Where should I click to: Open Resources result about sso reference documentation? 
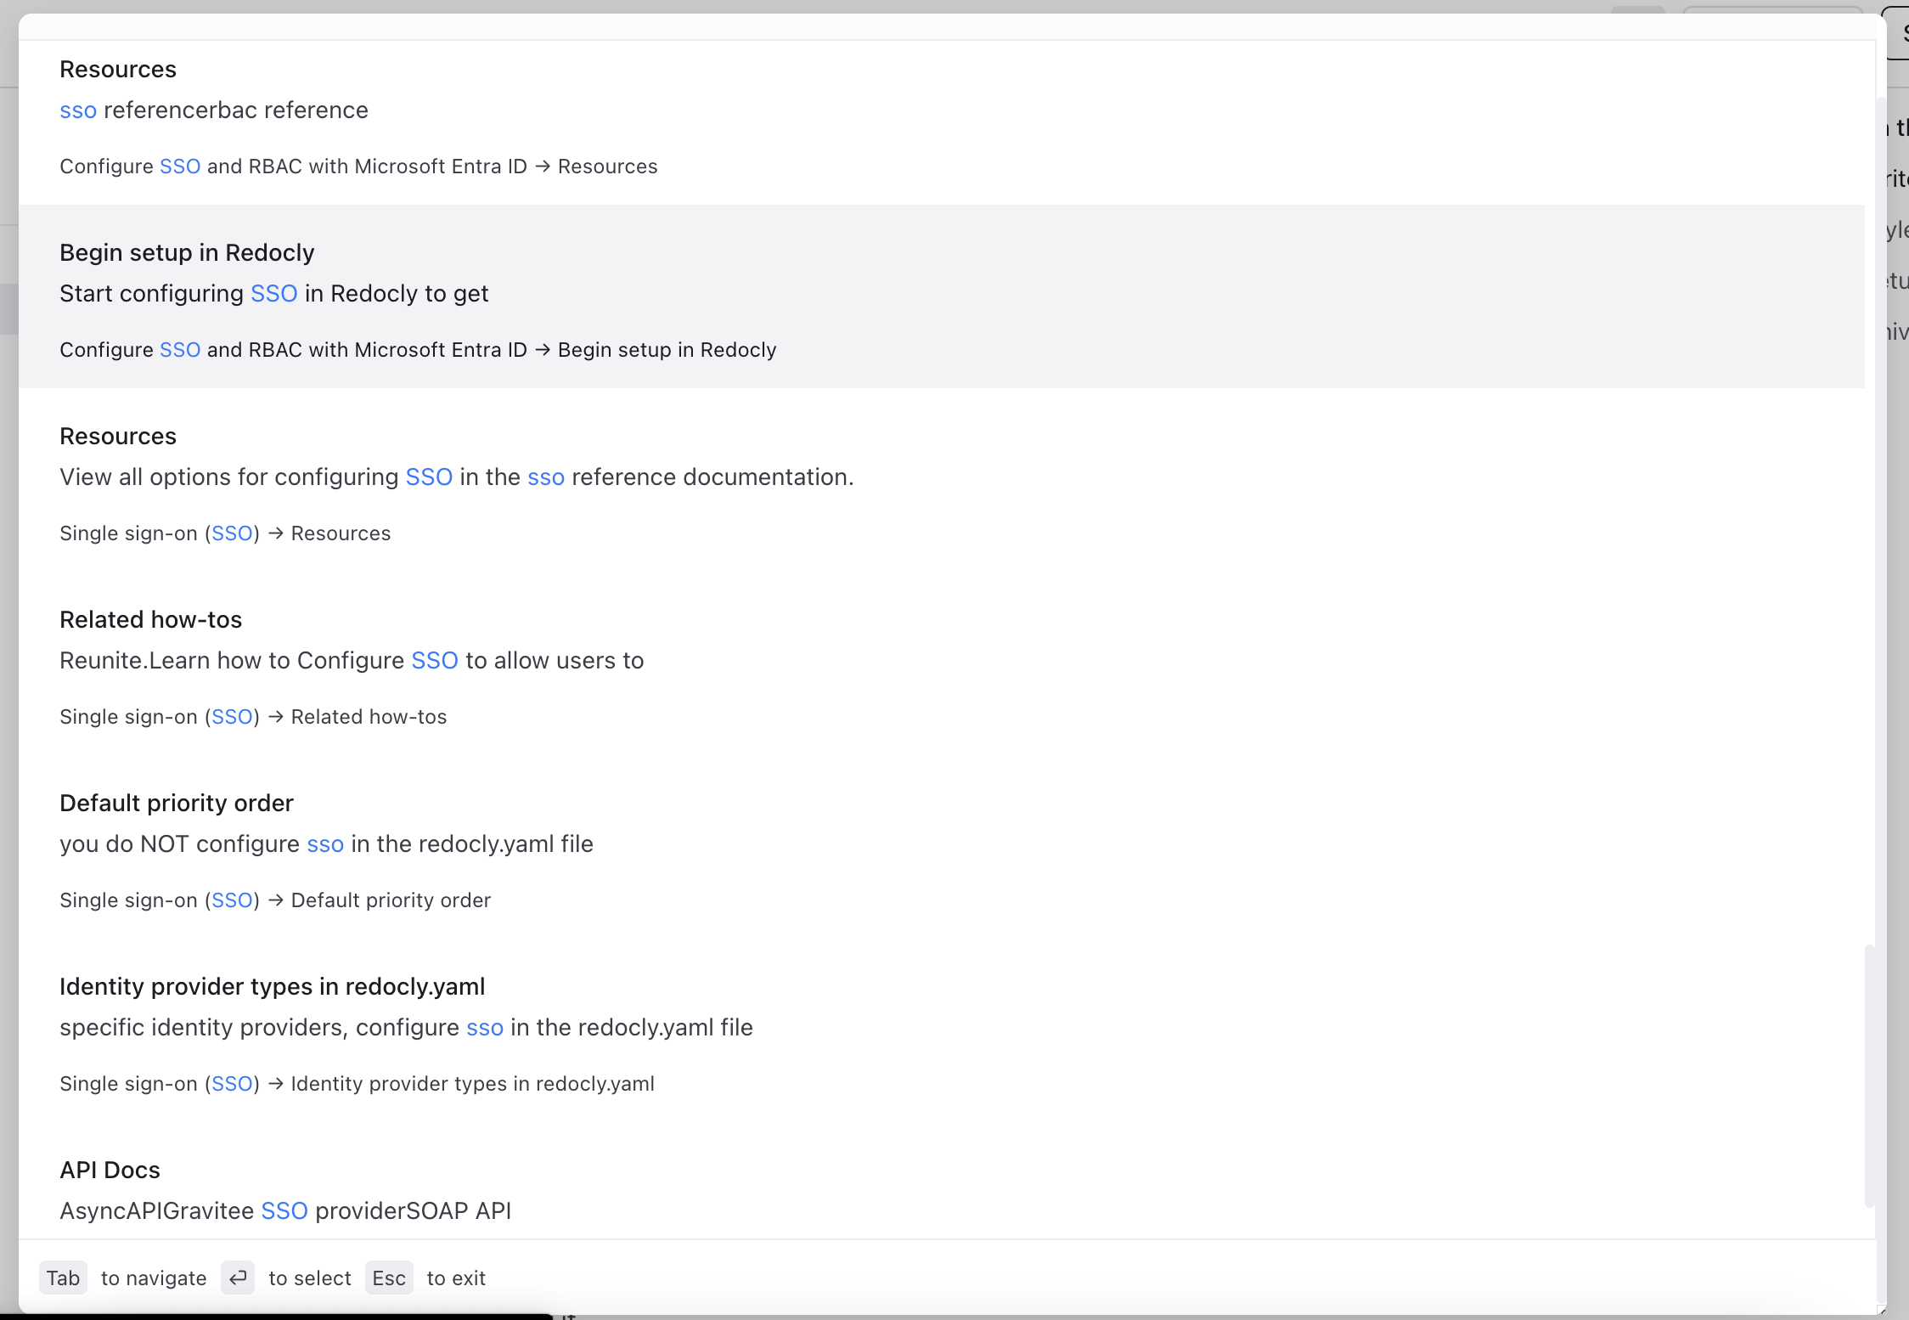(x=942, y=480)
